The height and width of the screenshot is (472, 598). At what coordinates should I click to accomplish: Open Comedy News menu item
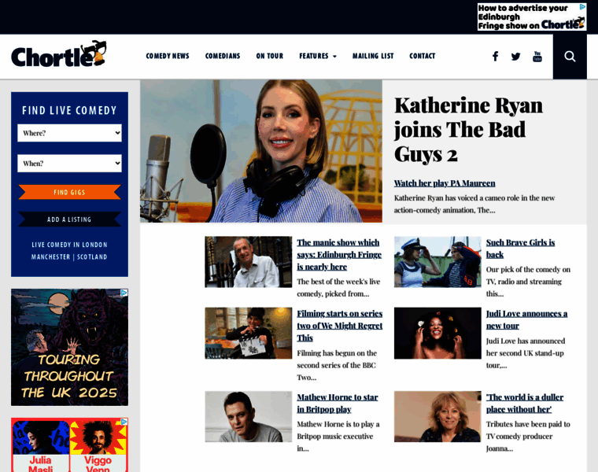(168, 56)
